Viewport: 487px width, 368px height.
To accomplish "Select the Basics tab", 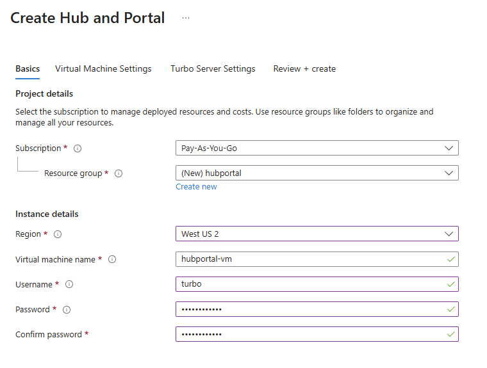I will coord(28,69).
